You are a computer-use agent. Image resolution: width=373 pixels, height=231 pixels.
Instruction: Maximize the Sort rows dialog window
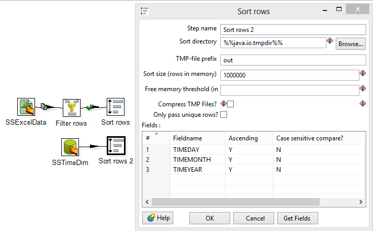pyautogui.click(x=339, y=9)
